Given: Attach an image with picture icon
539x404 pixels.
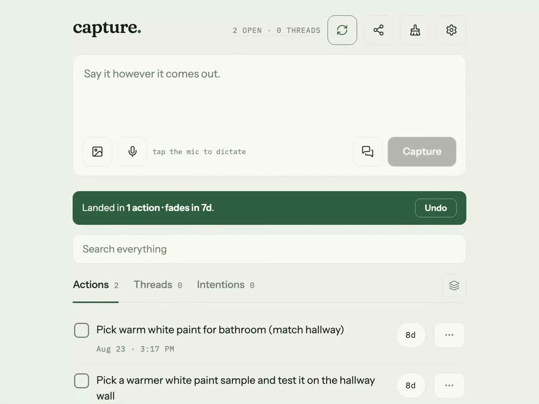Looking at the screenshot, I should pos(98,151).
